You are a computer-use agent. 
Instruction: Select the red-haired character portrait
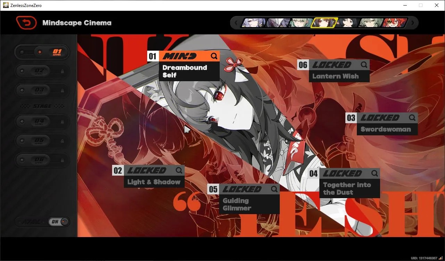[395, 23]
